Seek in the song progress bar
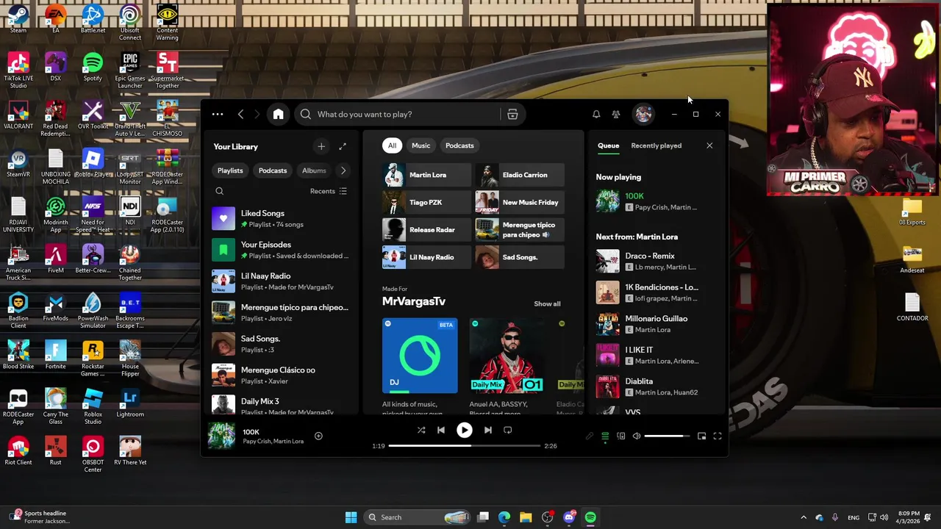Image resolution: width=941 pixels, height=529 pixels. pyautogui.click(x=464, y=445)
